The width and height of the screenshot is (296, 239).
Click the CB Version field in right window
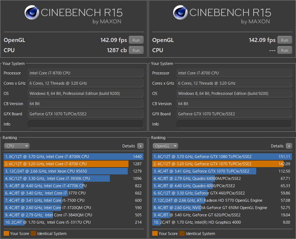point(234,104)
